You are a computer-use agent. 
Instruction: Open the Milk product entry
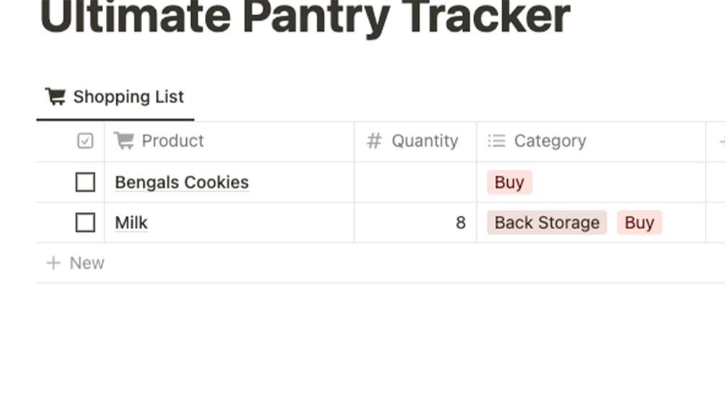(131, 223)
